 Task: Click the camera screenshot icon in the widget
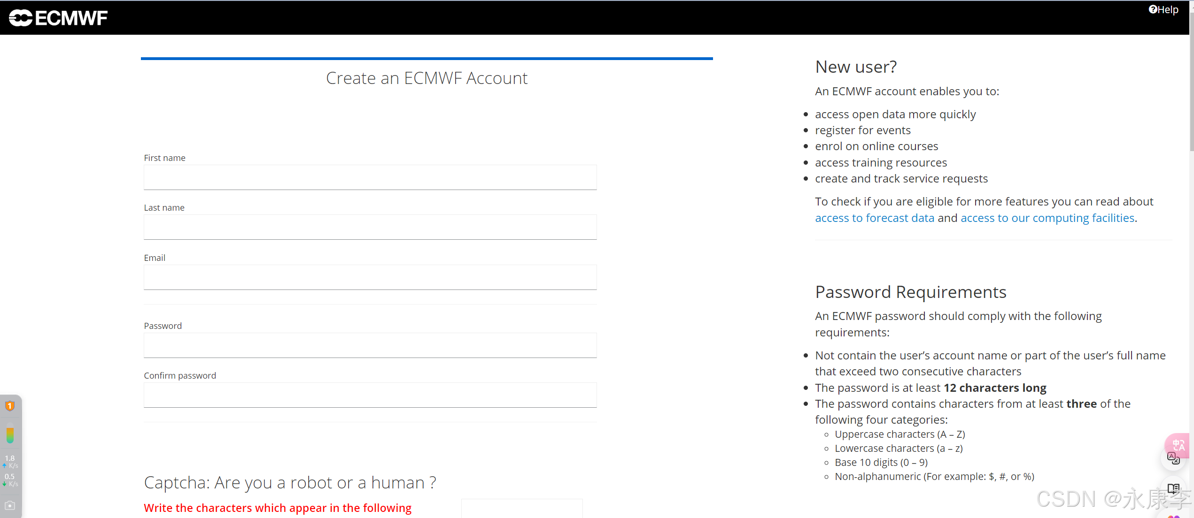(x=10, y=506)
